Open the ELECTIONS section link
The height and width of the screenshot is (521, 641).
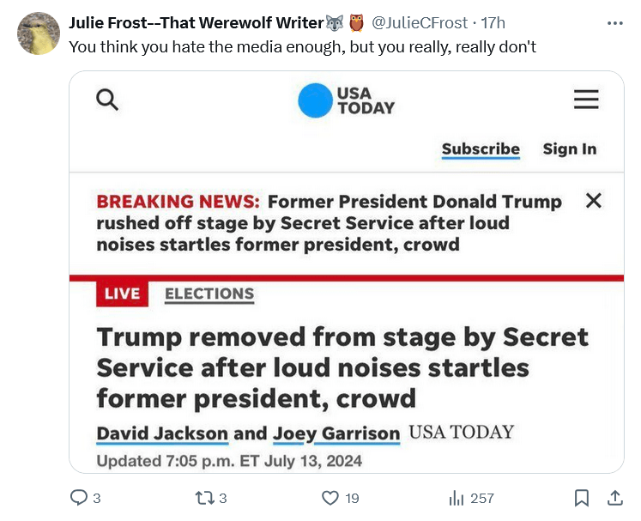tap(209, 294)
